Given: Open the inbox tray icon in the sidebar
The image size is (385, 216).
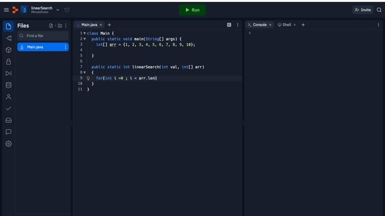Looking at the screenshot, I should 8,120.
